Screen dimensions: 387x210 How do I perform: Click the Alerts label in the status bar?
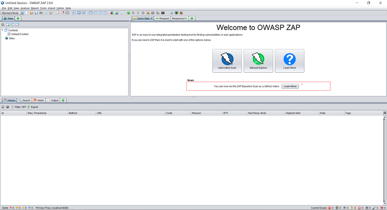coord(5,208)
